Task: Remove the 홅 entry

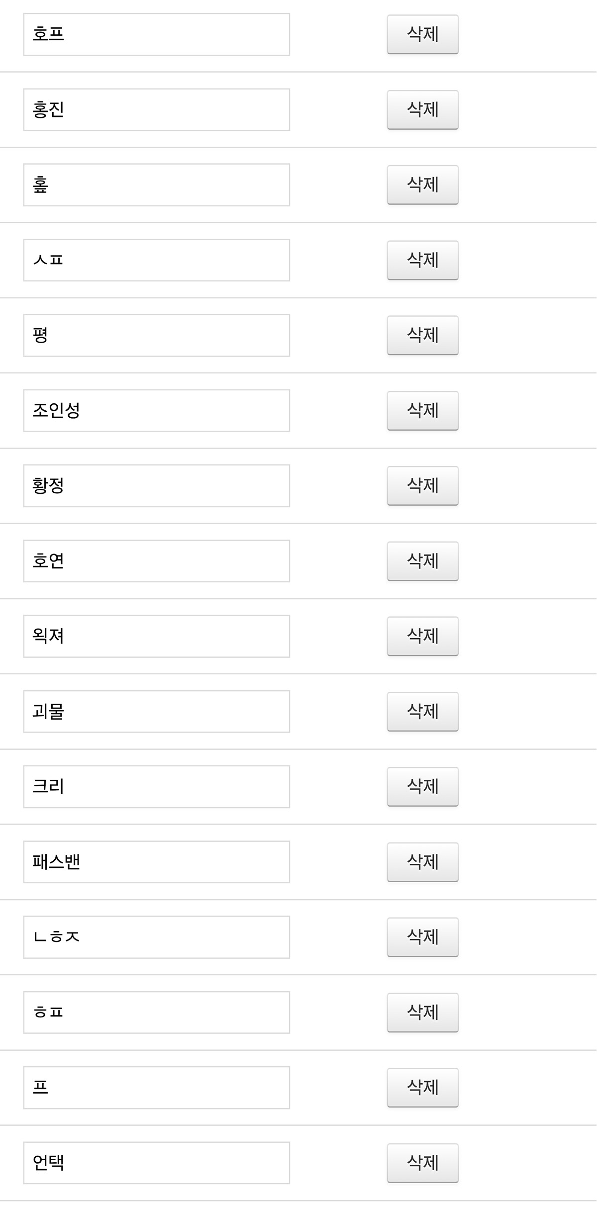Action: click(423, 185)
